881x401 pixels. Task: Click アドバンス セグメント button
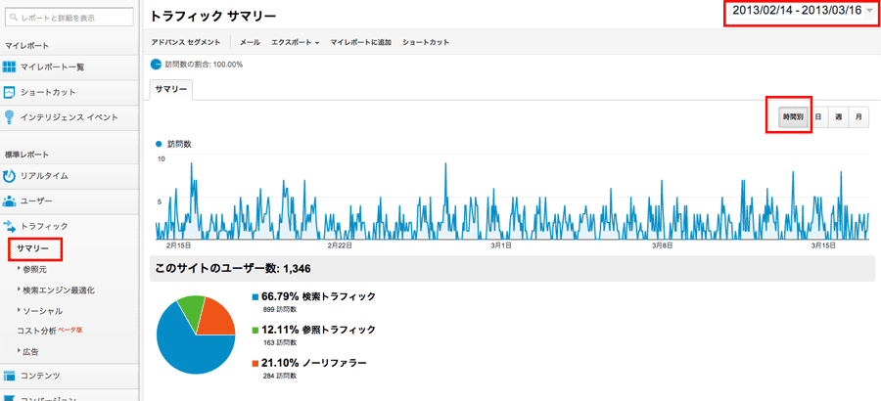(x=186, y=42)
